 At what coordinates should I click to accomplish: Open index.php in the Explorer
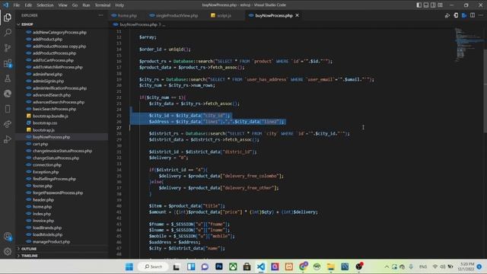coord(42,214)
